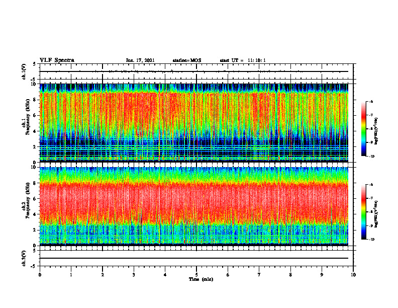Click the ch.1 spectrogram plot
The height and width of the screenshot is (308, 398).
[193, 123]
